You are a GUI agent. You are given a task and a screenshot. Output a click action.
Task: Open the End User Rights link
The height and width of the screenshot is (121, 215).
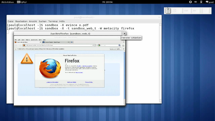(72, 82)
